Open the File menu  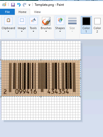pyautogui.click(x=7, y=12)
